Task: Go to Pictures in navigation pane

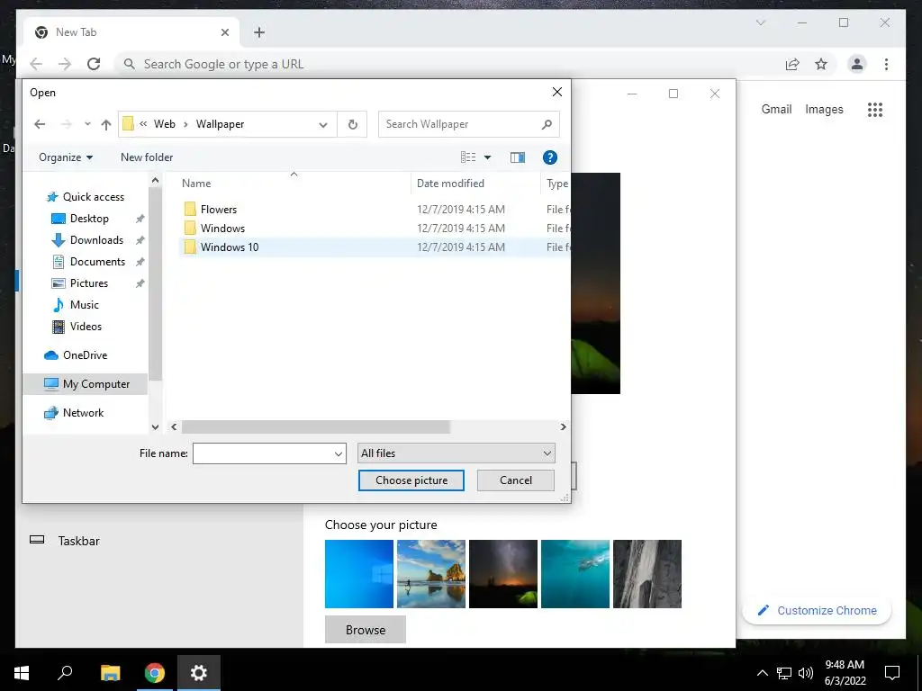Action: (x=89, y=283)
